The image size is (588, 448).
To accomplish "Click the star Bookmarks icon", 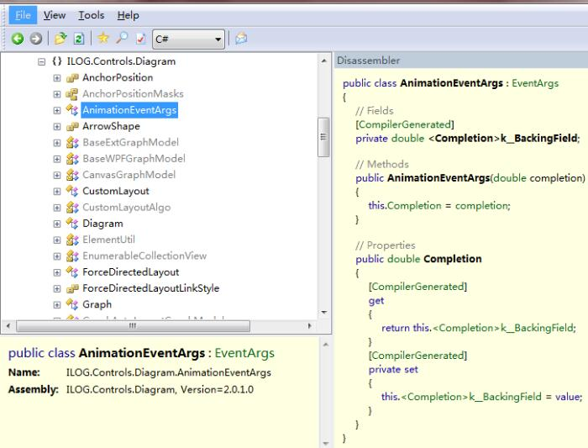I will point(103,39).
